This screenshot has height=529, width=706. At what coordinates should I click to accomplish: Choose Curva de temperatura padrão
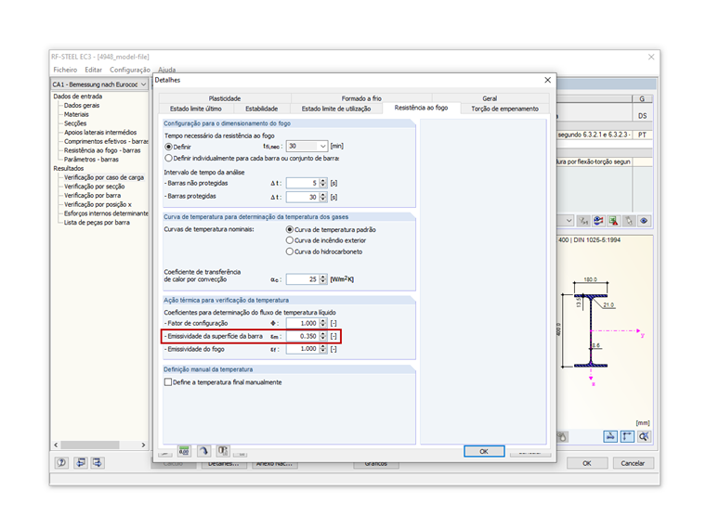point(290,229)
